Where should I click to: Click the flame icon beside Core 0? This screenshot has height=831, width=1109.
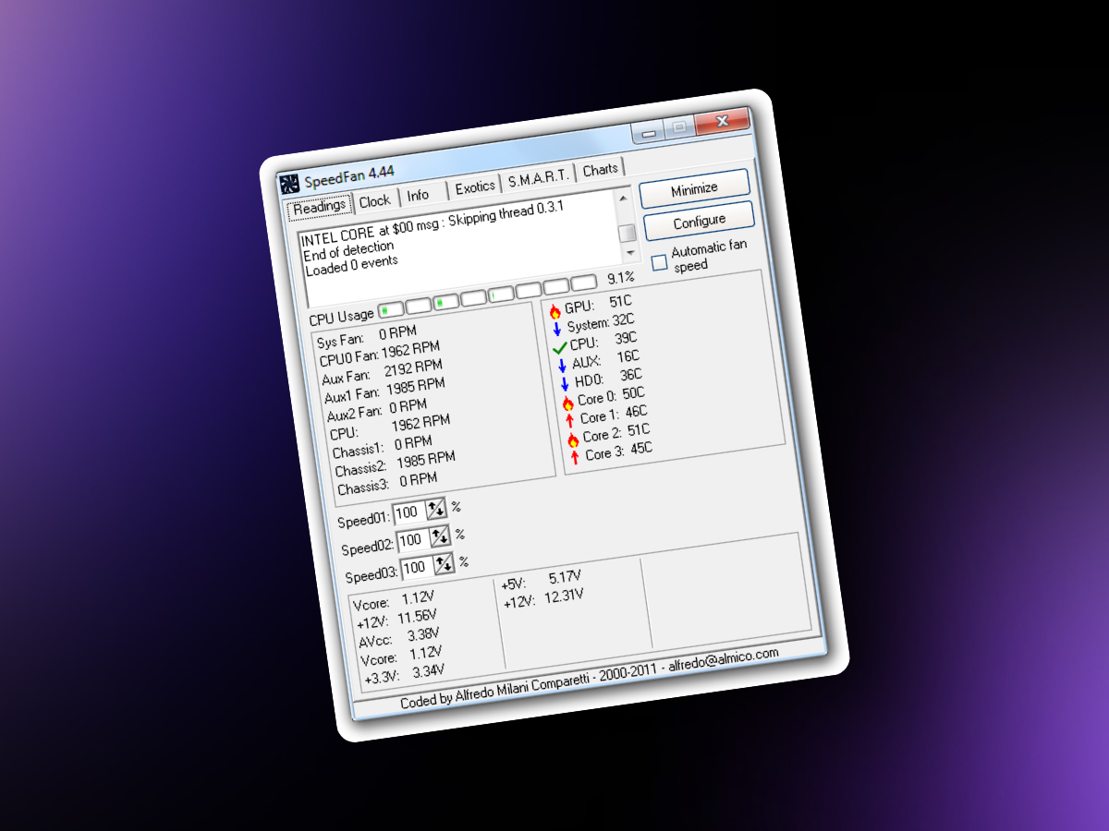pyautogui.click(x=567, y=403)
